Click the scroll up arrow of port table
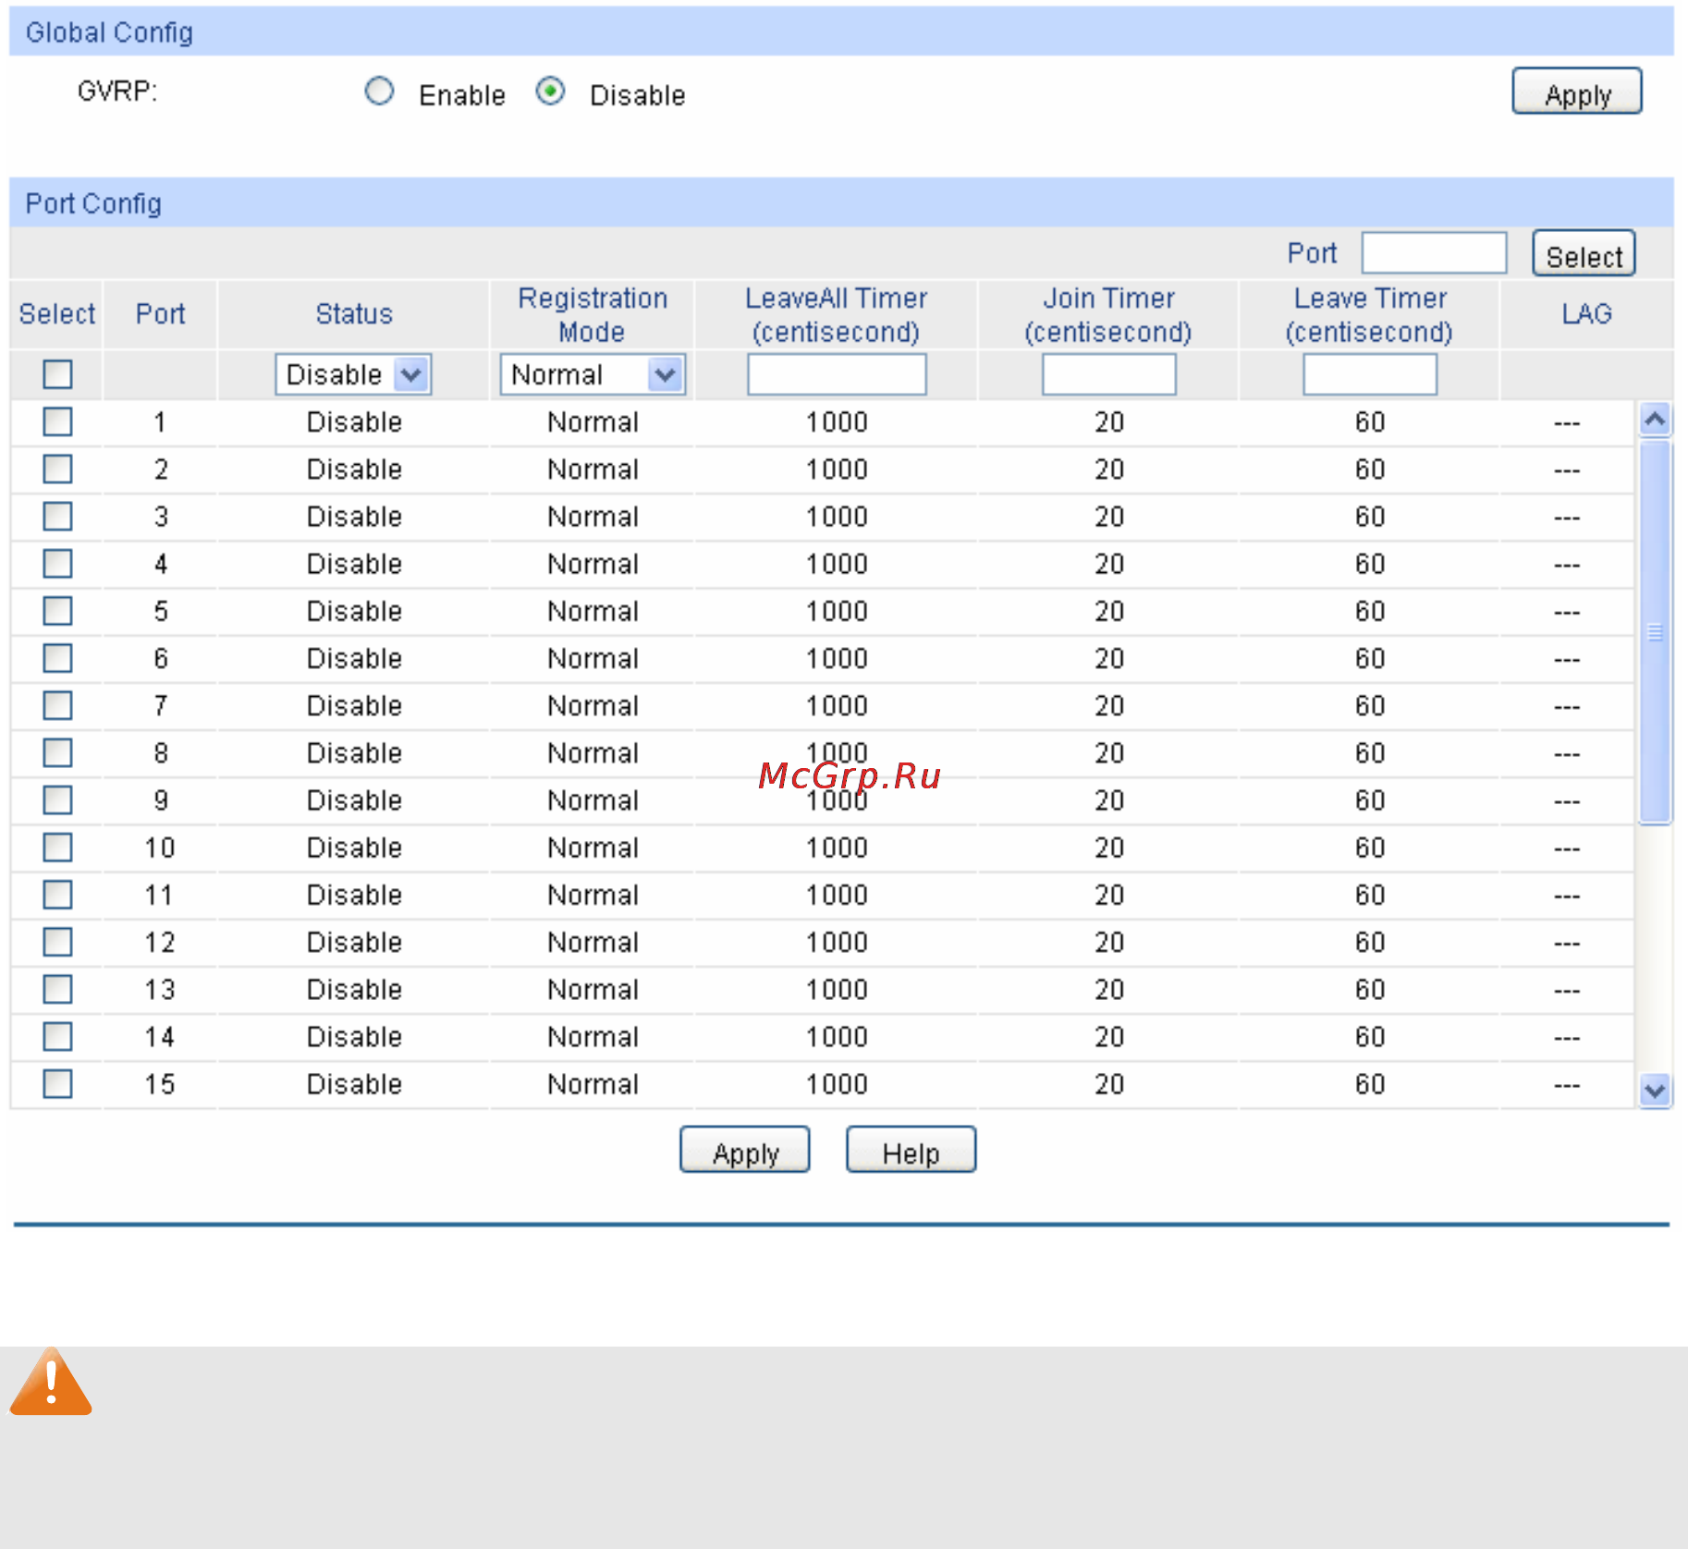1688x1549 pixels. pos(1655,420)
